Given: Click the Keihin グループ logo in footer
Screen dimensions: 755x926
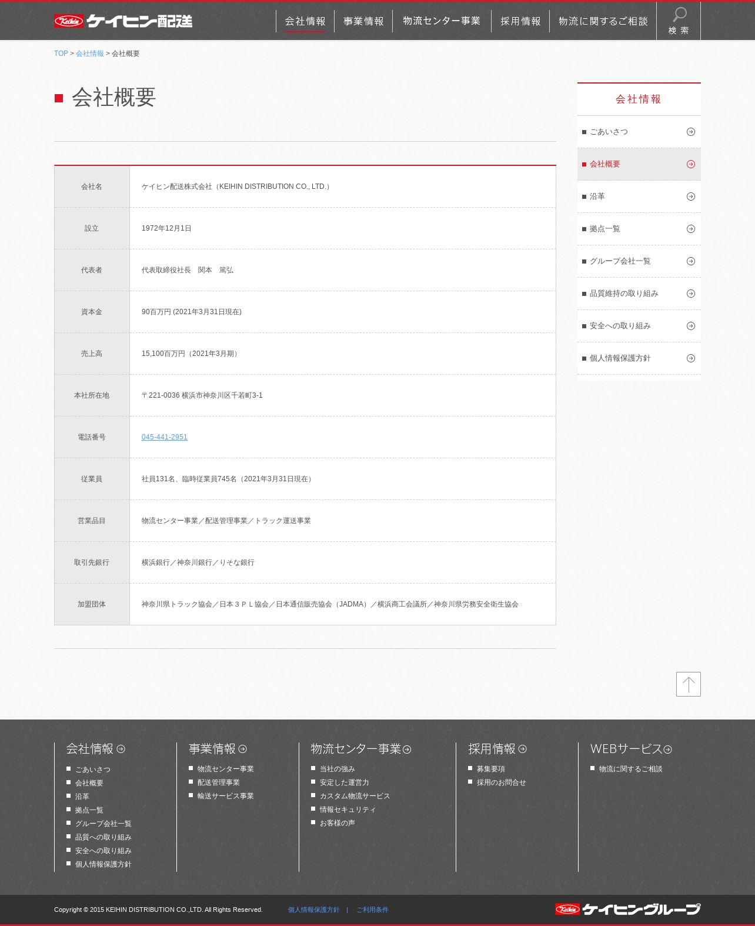Looking at the screenshot, I should (x=627, y=909).
